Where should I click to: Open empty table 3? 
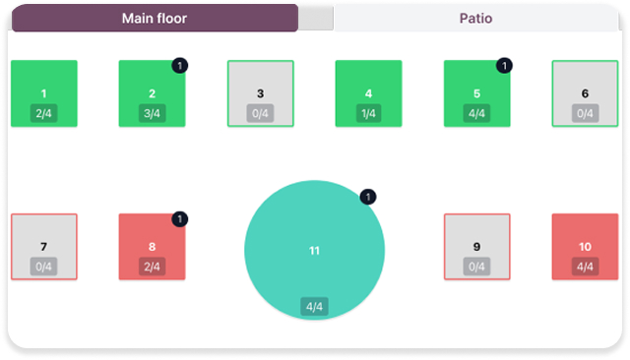(x=260, y=93)
